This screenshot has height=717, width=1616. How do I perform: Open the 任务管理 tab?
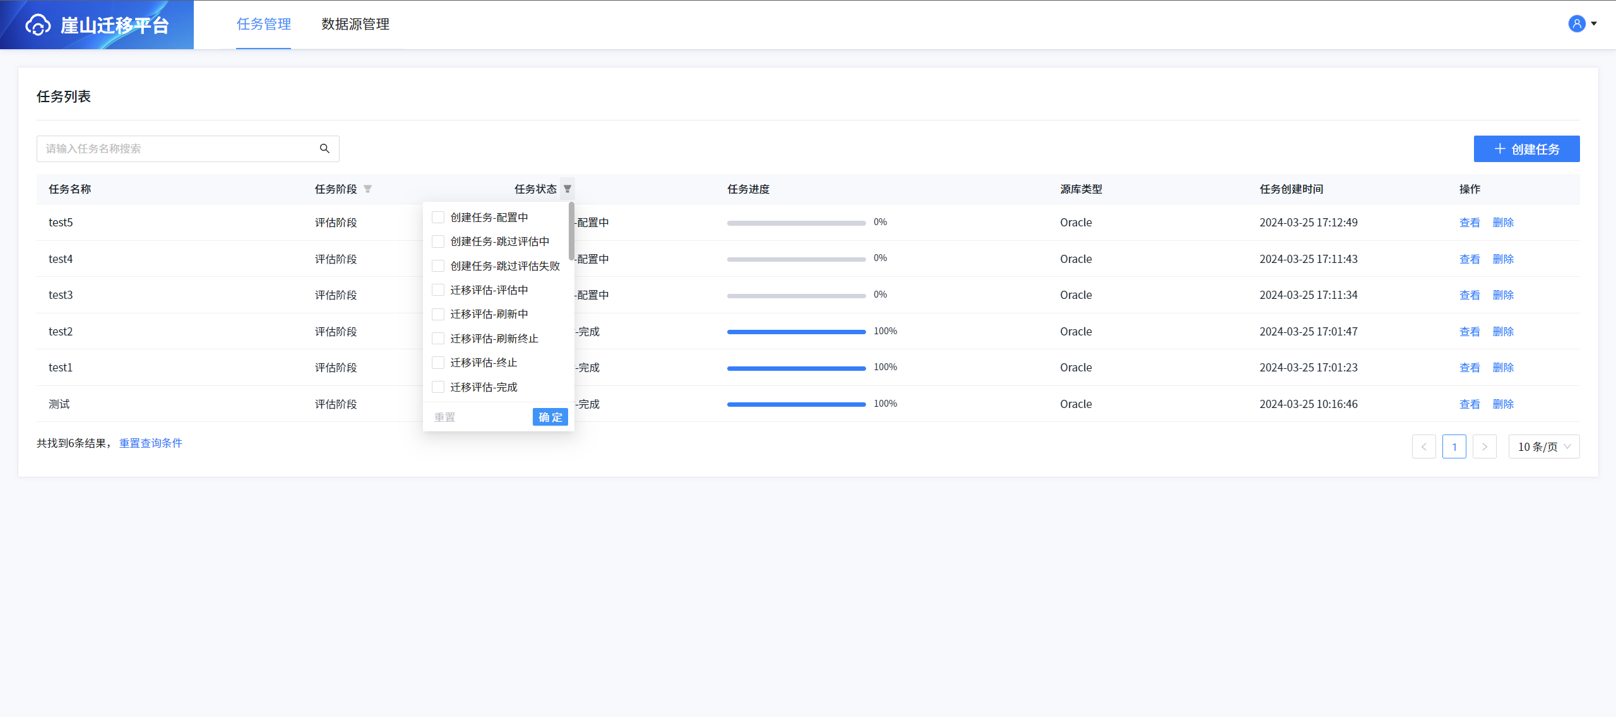pyautogui.click(x=264, y=24)
